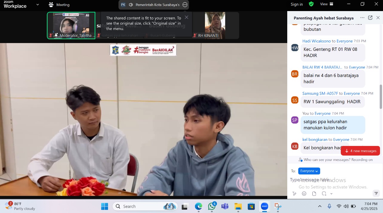Open the three-dots share options menu
Viewport: 383px width, 213px height.
tap(185, 5)
